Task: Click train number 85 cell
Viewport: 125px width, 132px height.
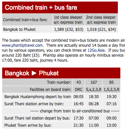Action: (111, 82)
